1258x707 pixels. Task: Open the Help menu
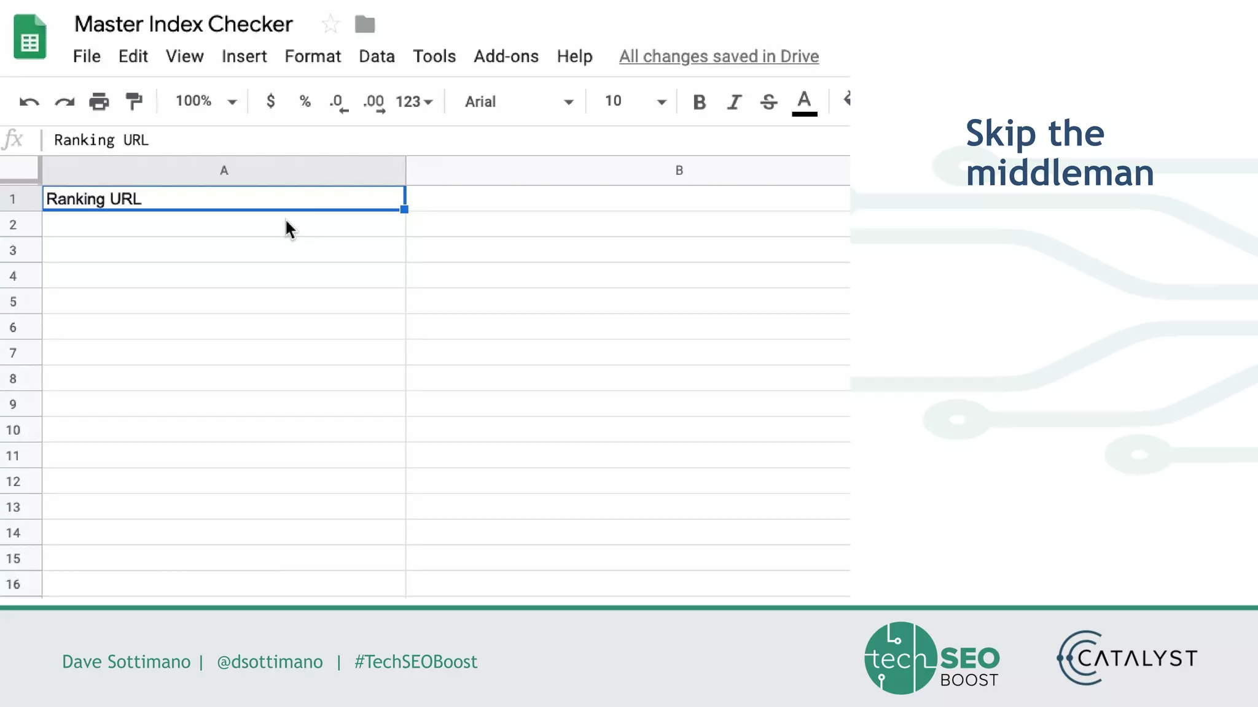click(x=575, y=56)
